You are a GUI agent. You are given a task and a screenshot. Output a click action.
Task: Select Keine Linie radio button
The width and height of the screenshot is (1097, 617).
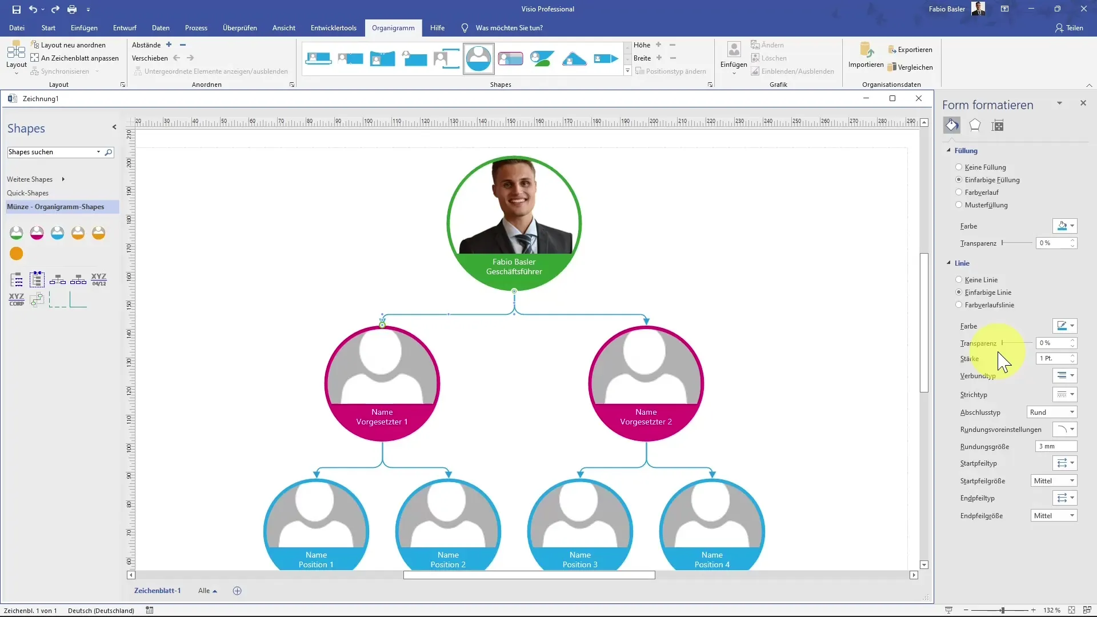tap(959, 280)
